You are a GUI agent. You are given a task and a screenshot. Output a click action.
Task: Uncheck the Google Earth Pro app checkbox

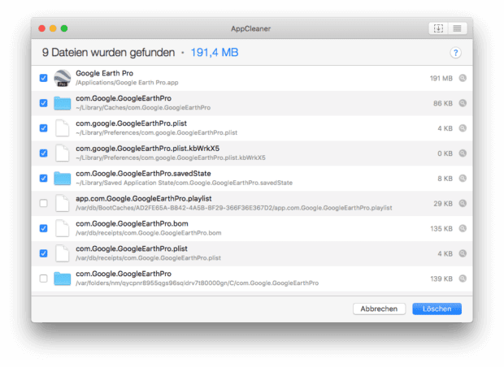click(43, 78)
